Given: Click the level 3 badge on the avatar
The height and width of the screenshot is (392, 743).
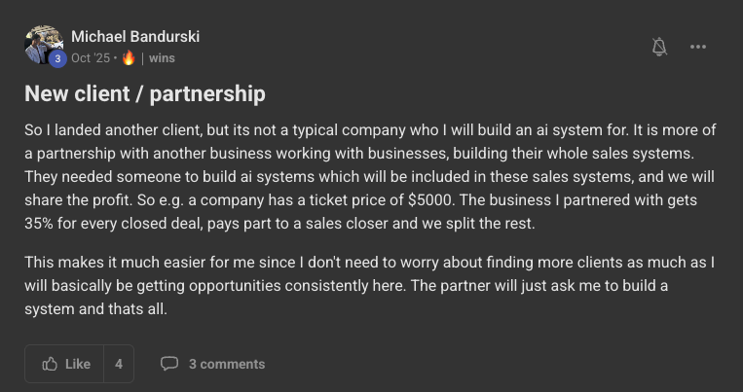Looking at the screenshot, I should 57,58.
